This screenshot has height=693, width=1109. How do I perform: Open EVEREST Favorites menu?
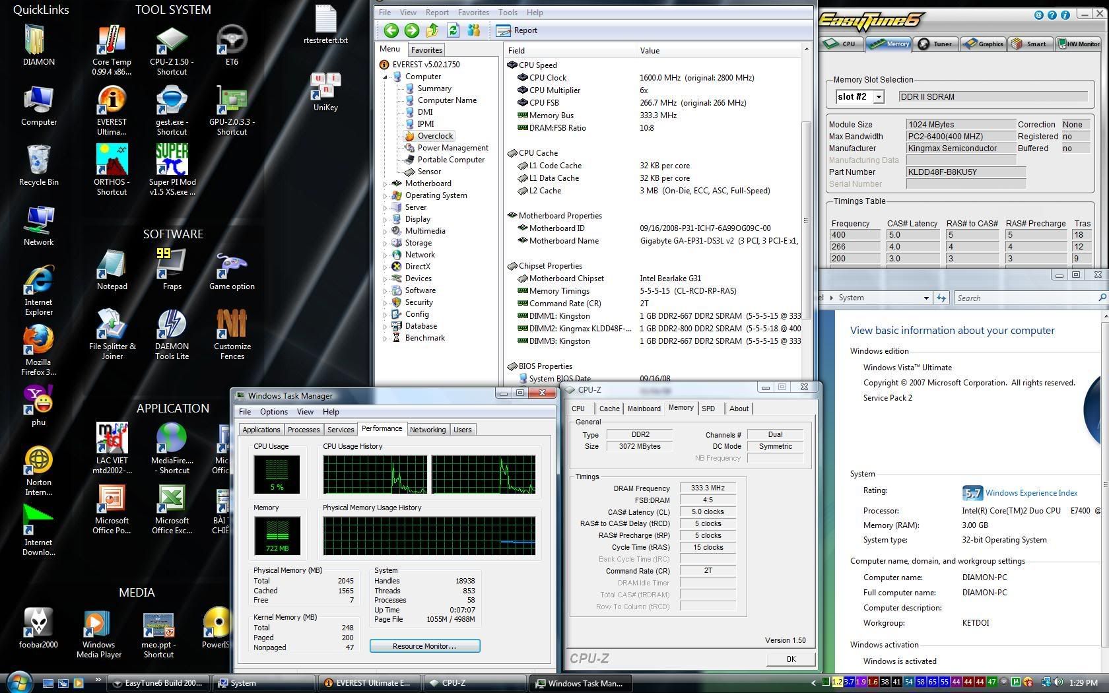473,13
